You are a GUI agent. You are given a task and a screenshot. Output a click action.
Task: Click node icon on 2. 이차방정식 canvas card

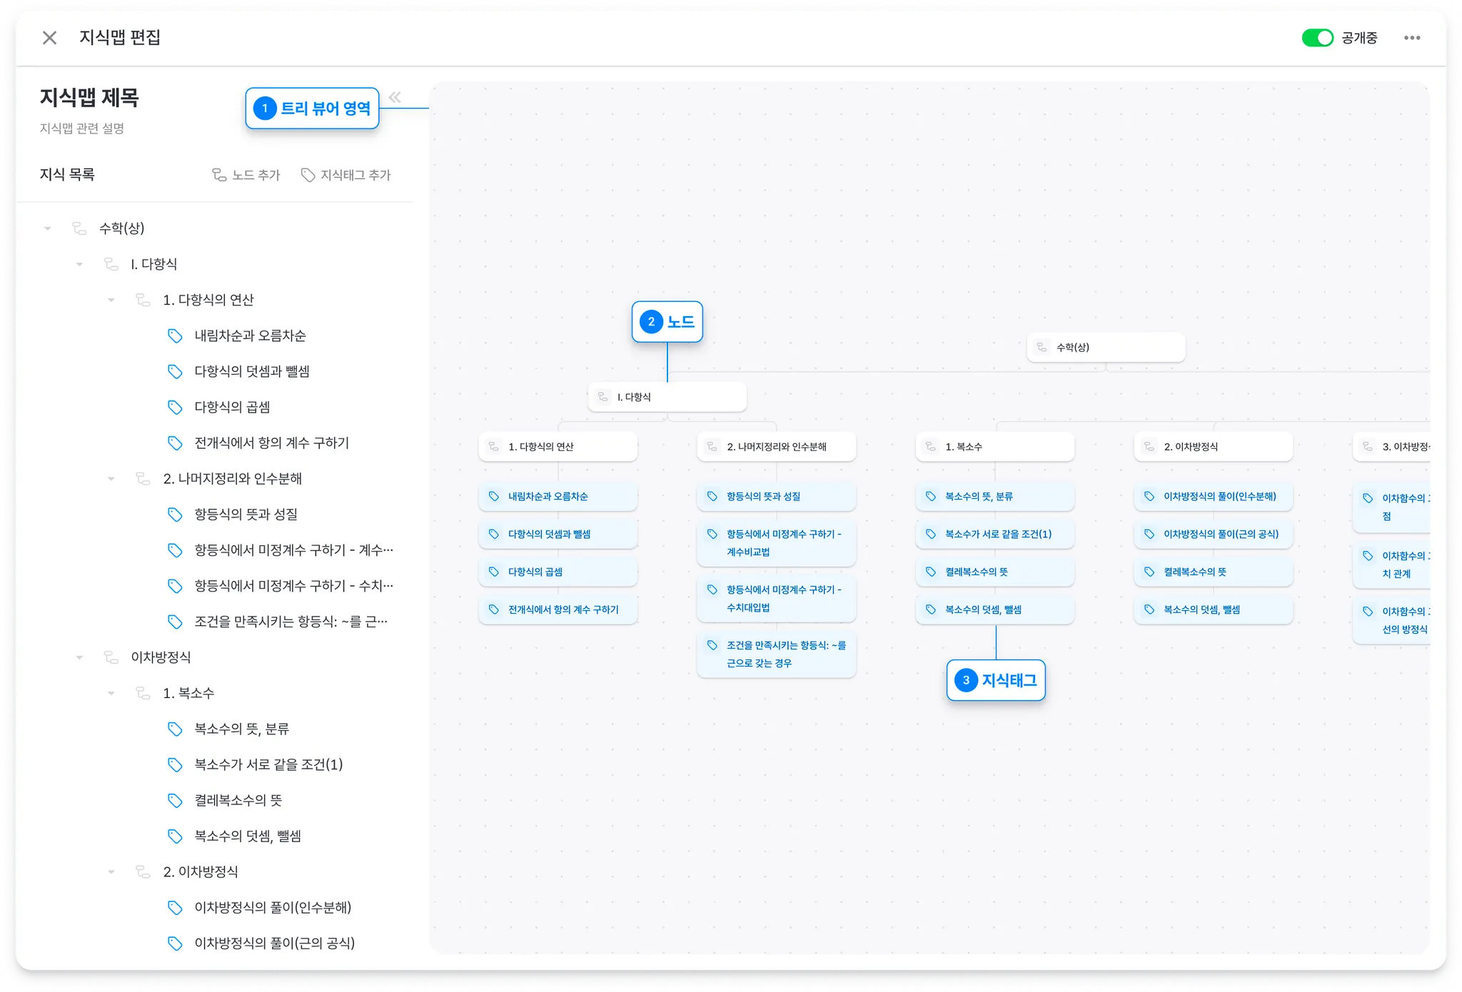click(x=1149, y=447)
